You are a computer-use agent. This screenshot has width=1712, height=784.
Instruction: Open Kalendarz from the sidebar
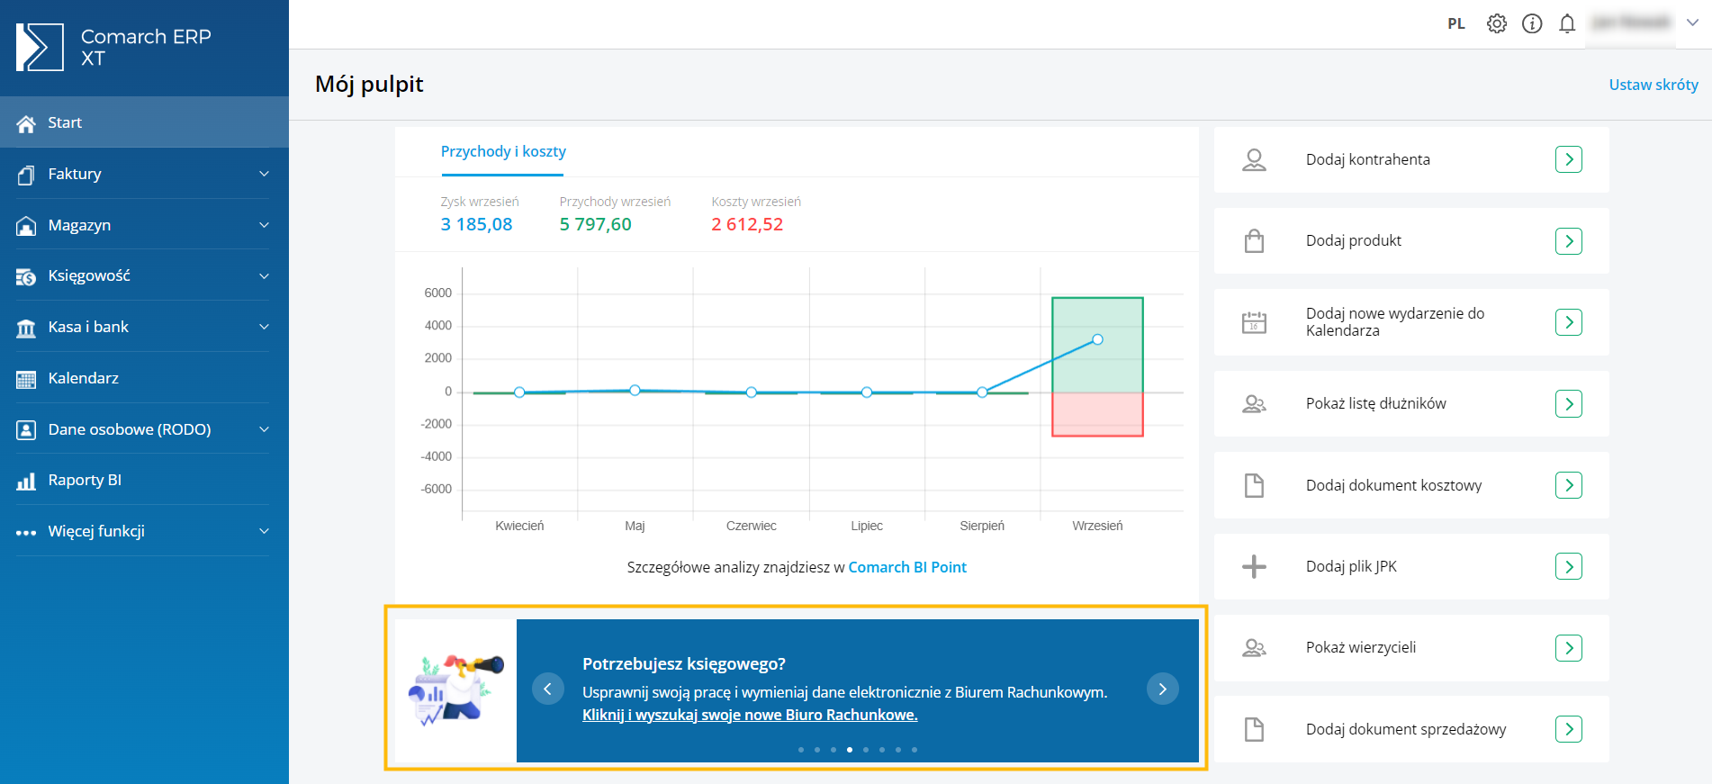tap(84, 378)
